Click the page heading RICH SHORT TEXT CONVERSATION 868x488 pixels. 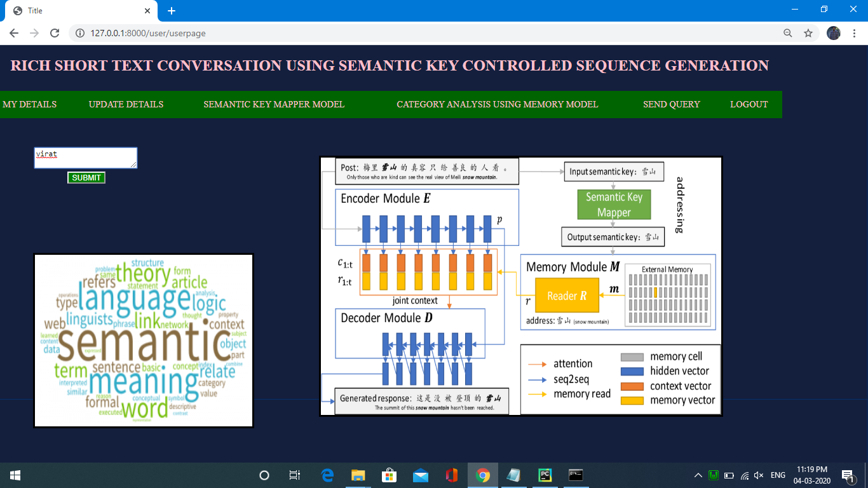pos(390,65)
